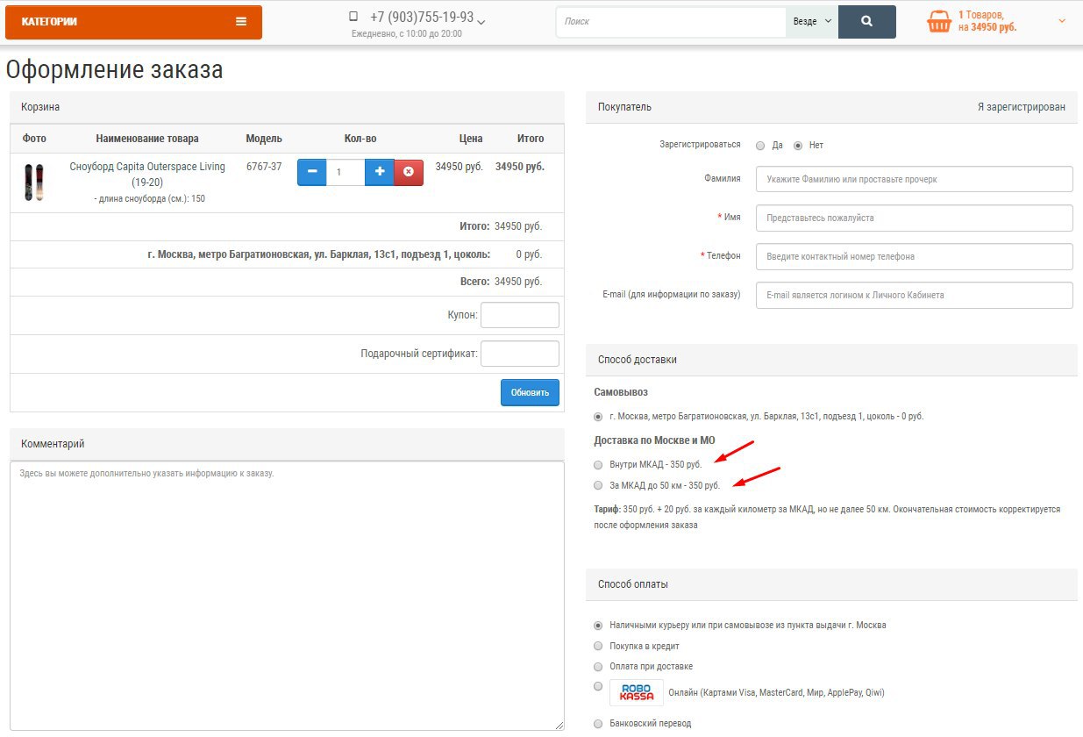This screenshot has height=737, width=1083.
Task: Click the Купон input field
Action: 520,315
